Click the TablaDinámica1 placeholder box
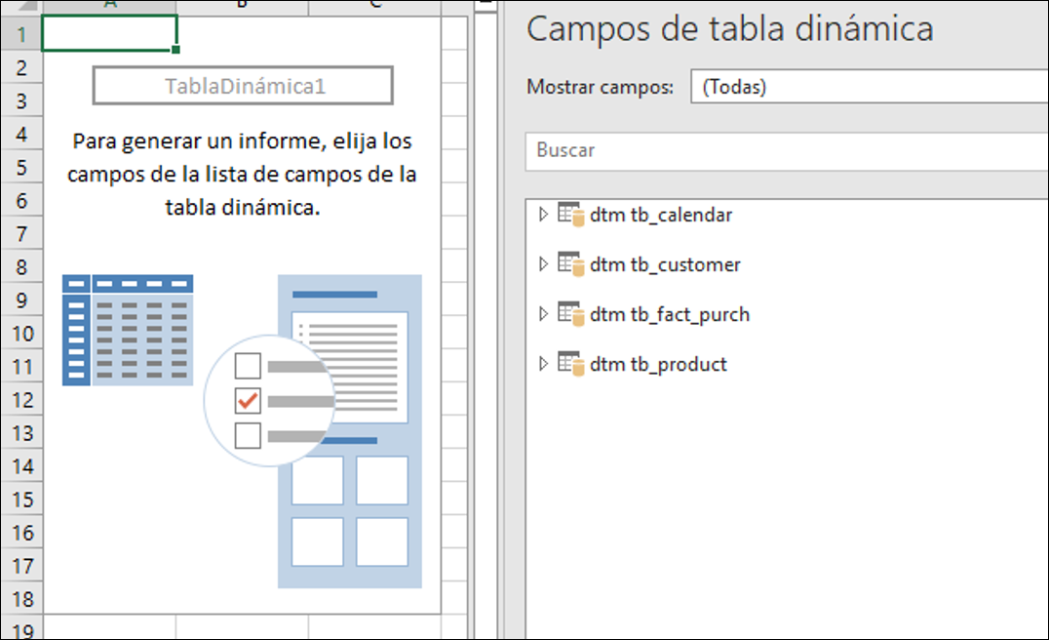 243,86
